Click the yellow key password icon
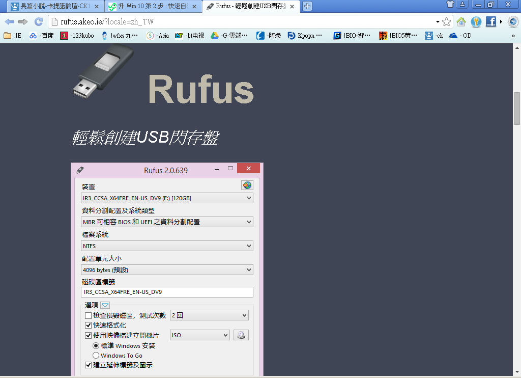 click(x=476, y=22)
